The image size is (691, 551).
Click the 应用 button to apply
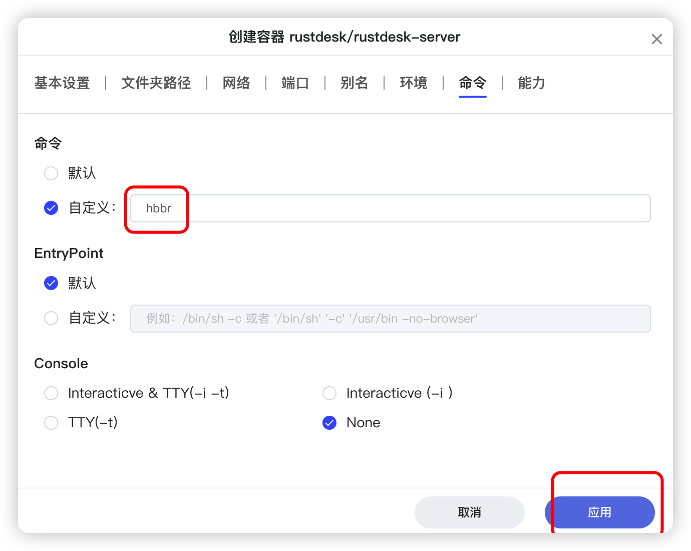coord(599,512)
